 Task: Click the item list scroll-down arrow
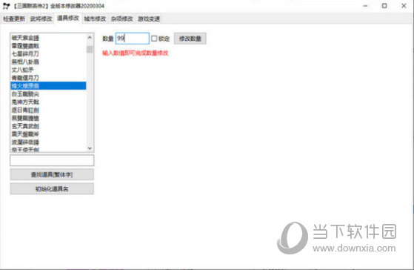click(90, 148)
